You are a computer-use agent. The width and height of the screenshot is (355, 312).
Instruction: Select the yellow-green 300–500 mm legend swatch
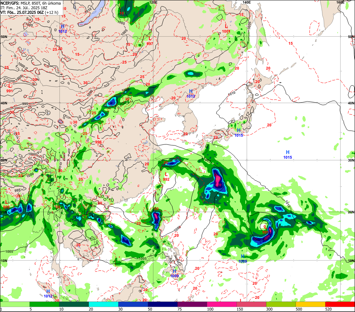point(281,304)
